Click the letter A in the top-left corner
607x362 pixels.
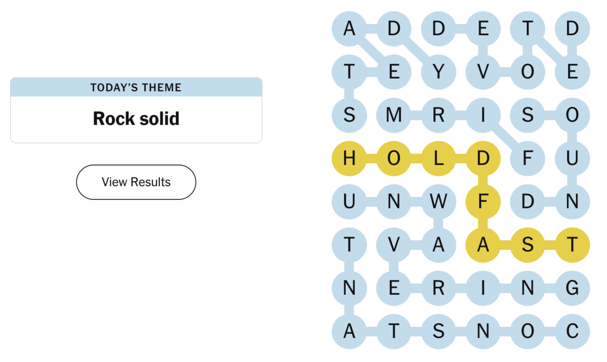349,29
